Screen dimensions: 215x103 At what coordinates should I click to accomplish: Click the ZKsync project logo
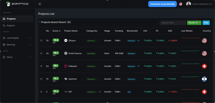66,41
